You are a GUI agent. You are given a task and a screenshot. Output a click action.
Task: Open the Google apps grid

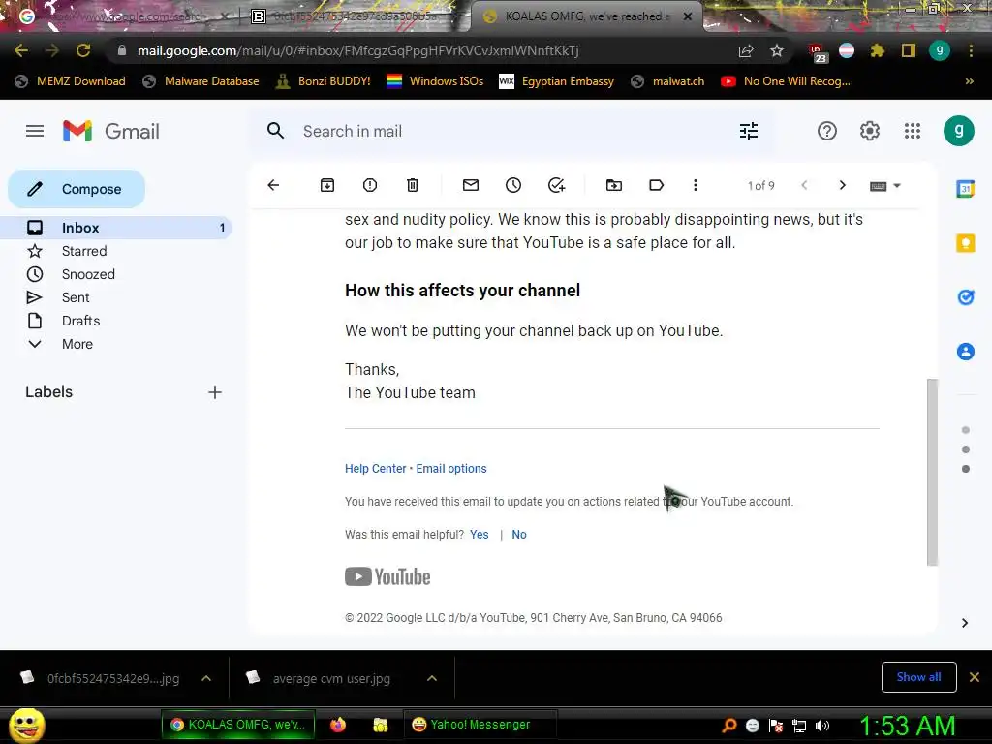(913, 131)
